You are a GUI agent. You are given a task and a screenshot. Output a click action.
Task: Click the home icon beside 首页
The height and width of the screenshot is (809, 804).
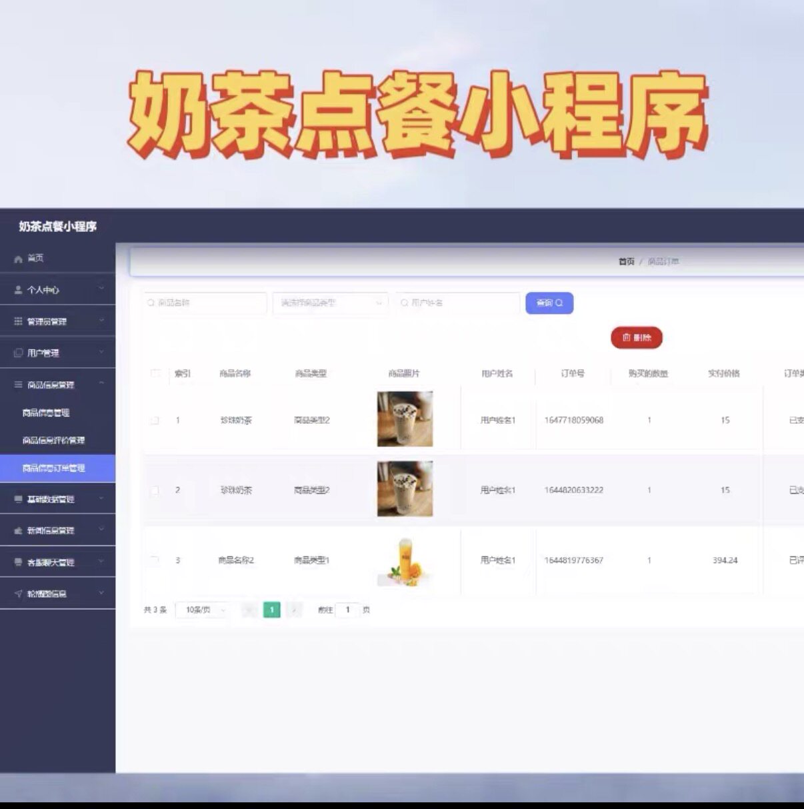tap(19, 259)
